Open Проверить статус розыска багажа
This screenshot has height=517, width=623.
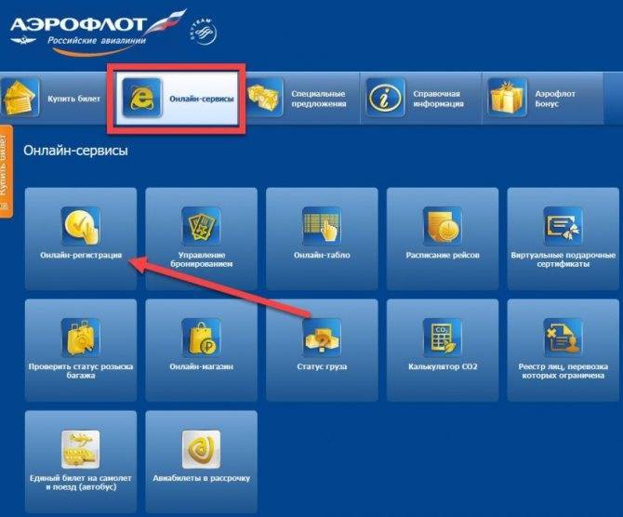pos(81,371)
